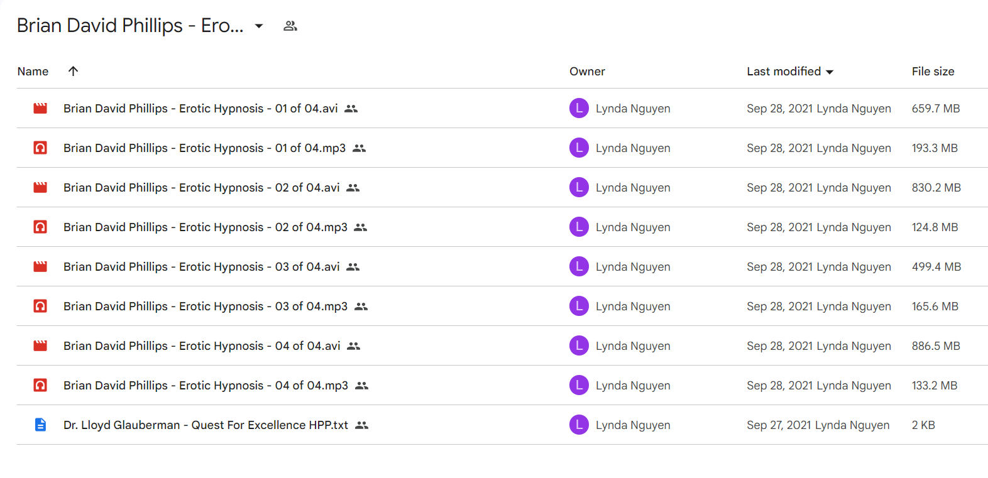Click the 193.3 MB file size
Viewport: 988px width, 478px height.
tap(935, 148)
